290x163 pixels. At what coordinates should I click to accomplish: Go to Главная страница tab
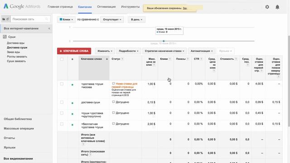60,7
